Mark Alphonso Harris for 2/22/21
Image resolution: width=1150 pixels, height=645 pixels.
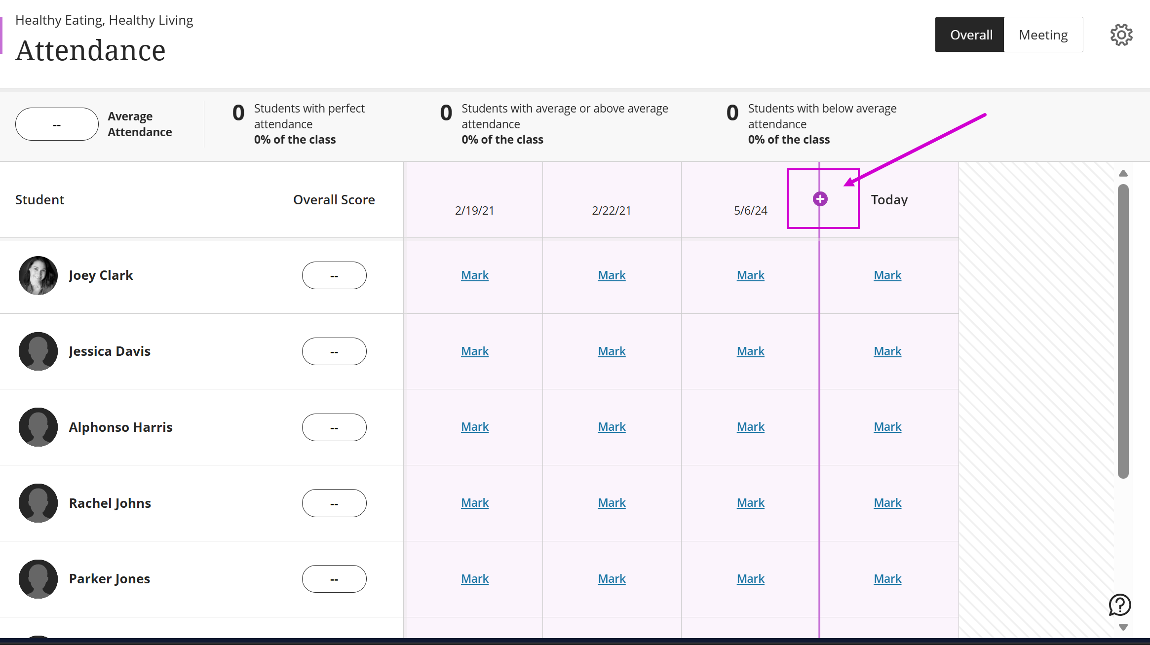click(x=612, y=427)
